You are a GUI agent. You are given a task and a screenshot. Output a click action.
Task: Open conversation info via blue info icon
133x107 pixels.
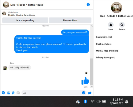tap(88, 5)
